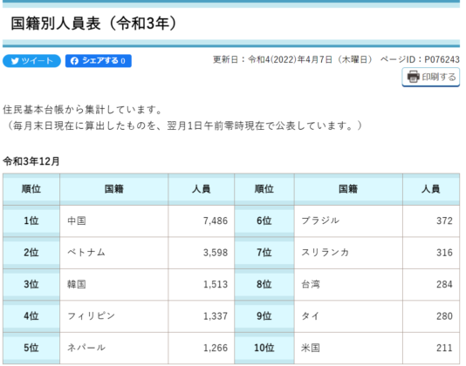
Task: Print page using 印刷する button
Action: pos(430,77)
